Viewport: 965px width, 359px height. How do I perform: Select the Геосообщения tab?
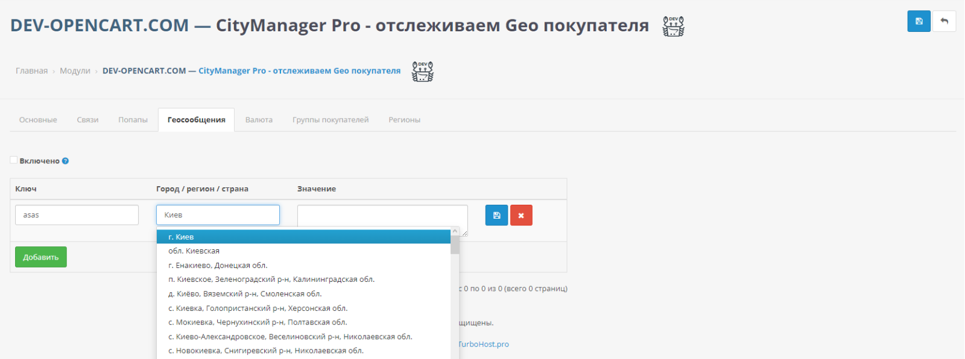pos(197,120)
